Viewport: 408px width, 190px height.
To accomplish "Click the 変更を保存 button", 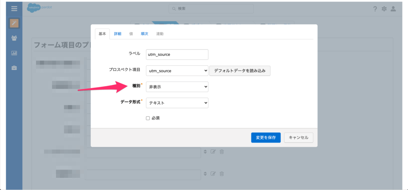I will [266, 137].
